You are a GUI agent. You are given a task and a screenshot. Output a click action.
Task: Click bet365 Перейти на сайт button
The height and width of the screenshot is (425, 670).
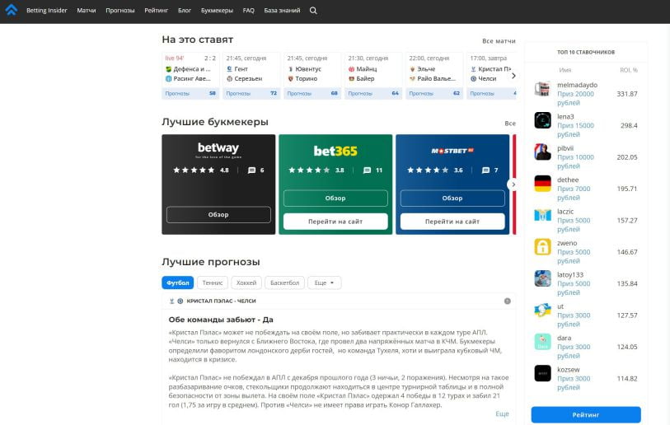click(335, 222)
